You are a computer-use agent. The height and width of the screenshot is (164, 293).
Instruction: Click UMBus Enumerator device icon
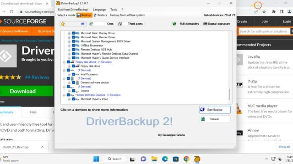pyautogui.click(x=77, y=46)
